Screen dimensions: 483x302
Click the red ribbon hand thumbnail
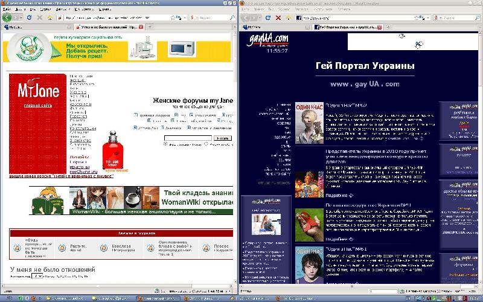[309, 225]
